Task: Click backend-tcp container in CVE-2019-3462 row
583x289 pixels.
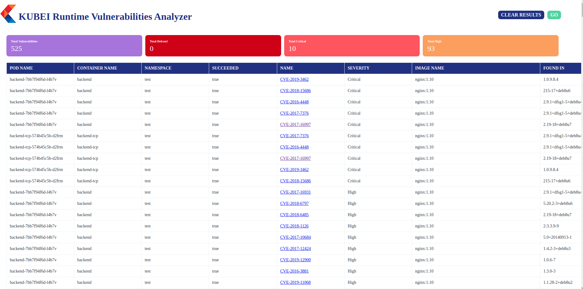Action: pos(88,169)
